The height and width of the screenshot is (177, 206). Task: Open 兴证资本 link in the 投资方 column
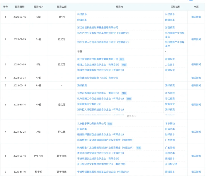point(82,14)
